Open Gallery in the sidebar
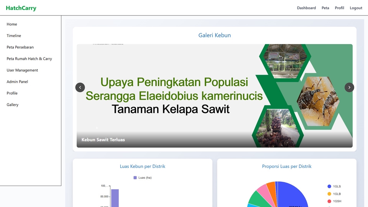This screenshot has height=207, width=368. click(12, 105)
